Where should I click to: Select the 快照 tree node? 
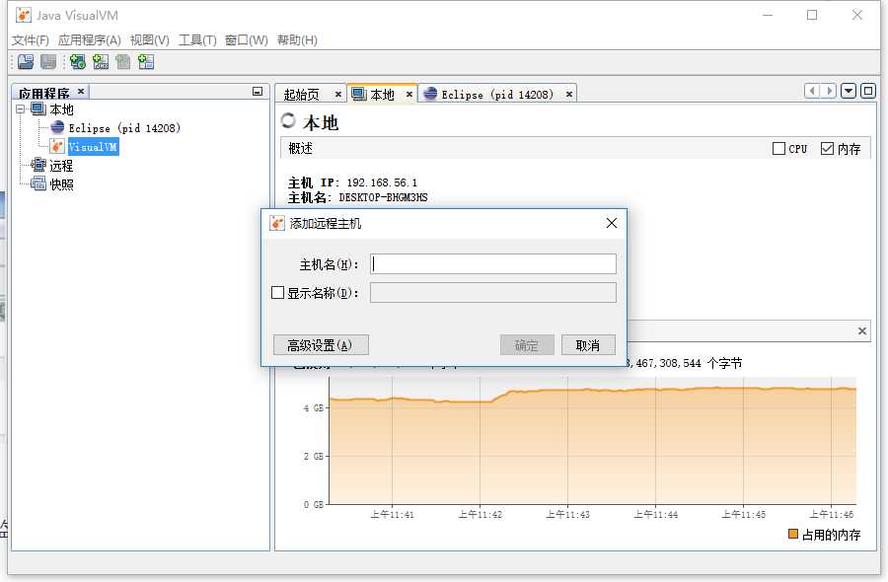pos(61,184)
